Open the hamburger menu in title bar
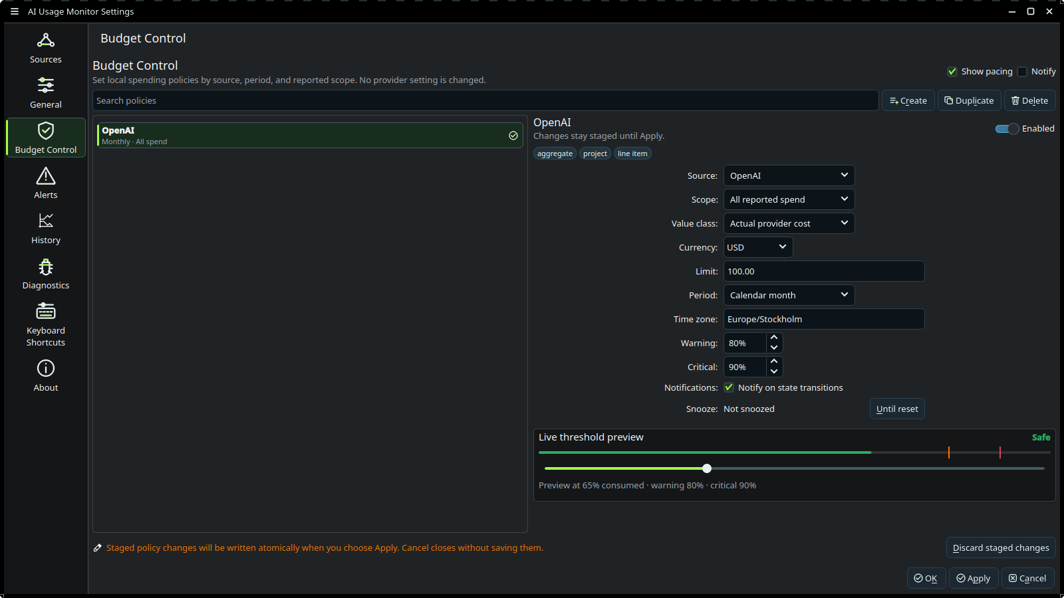 click(x=15, y=11)
